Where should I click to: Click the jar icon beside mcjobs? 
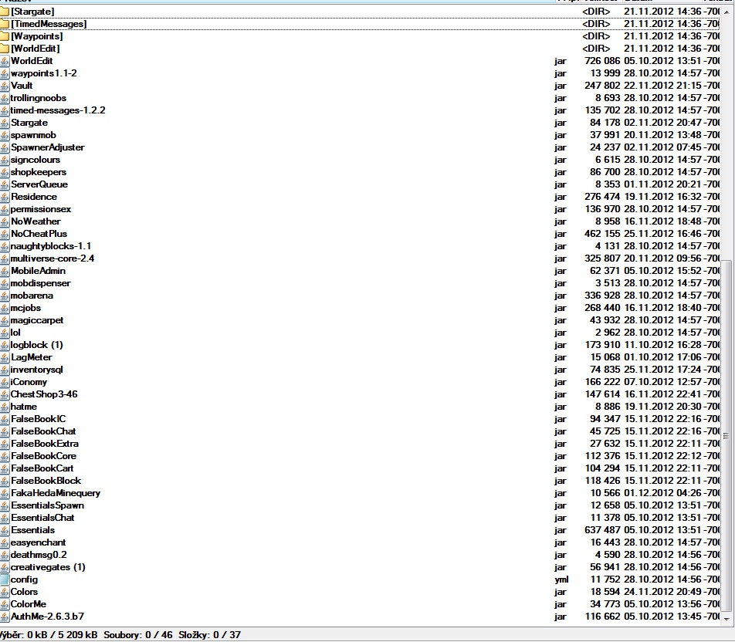pyautogui.click(x=4, y=308)
